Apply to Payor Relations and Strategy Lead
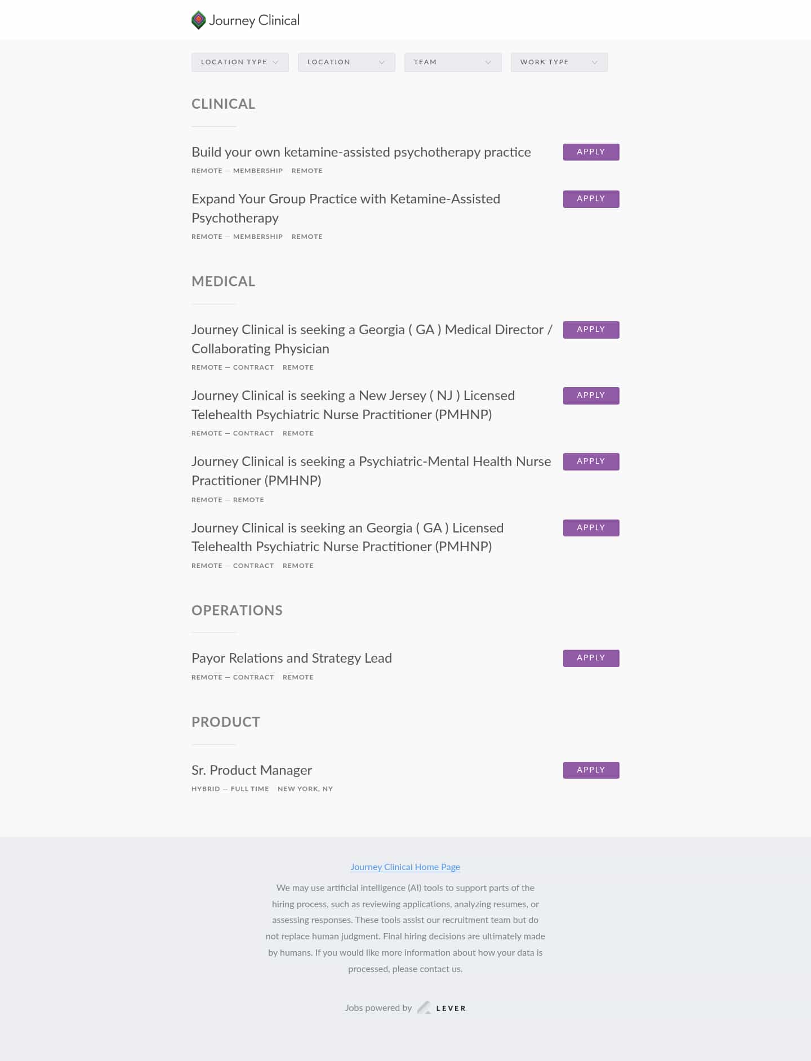Viewport: 811px width, 1061px height. [591, 658]
